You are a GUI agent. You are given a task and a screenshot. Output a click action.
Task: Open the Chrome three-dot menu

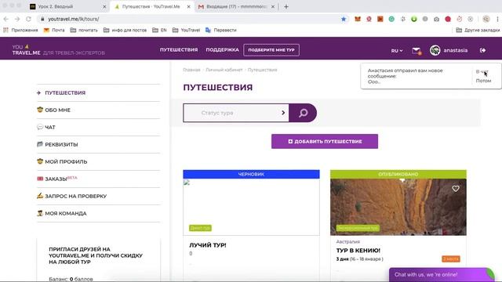pos(498,19)
